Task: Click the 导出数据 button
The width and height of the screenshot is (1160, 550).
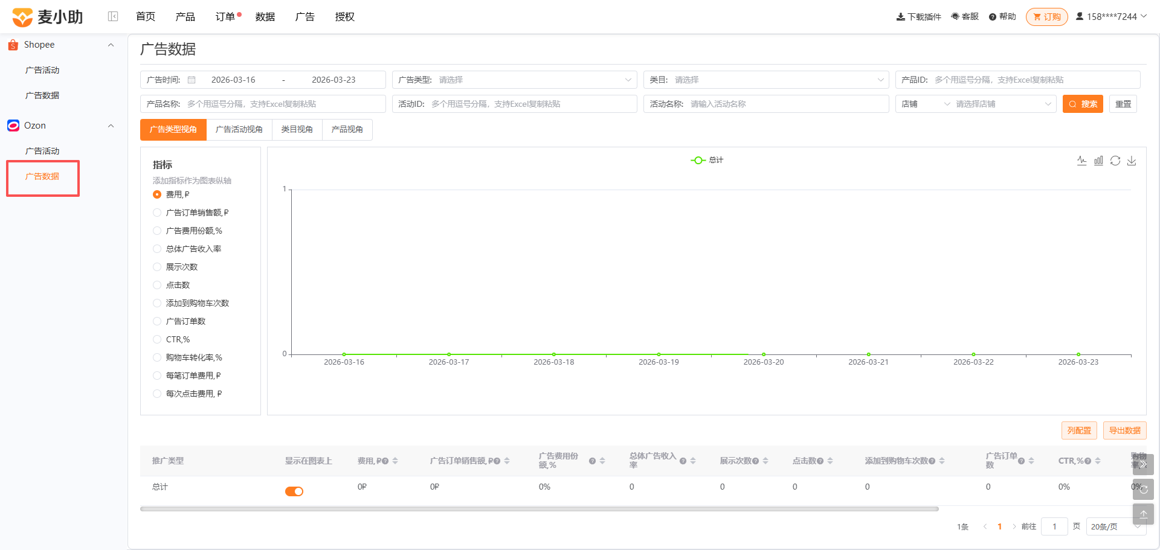Action: [1124, 430]
